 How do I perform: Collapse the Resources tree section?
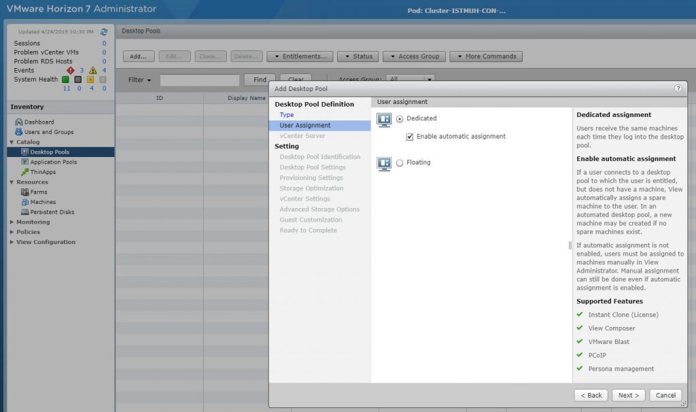[12, 182]
